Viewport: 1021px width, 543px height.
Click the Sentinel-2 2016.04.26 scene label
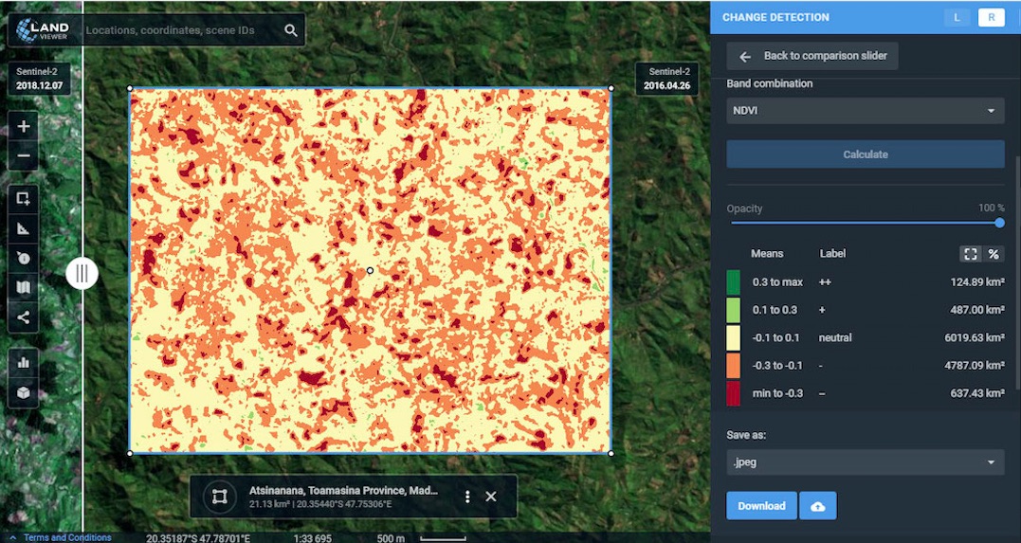pyautogui.click(x=666, y=80)
